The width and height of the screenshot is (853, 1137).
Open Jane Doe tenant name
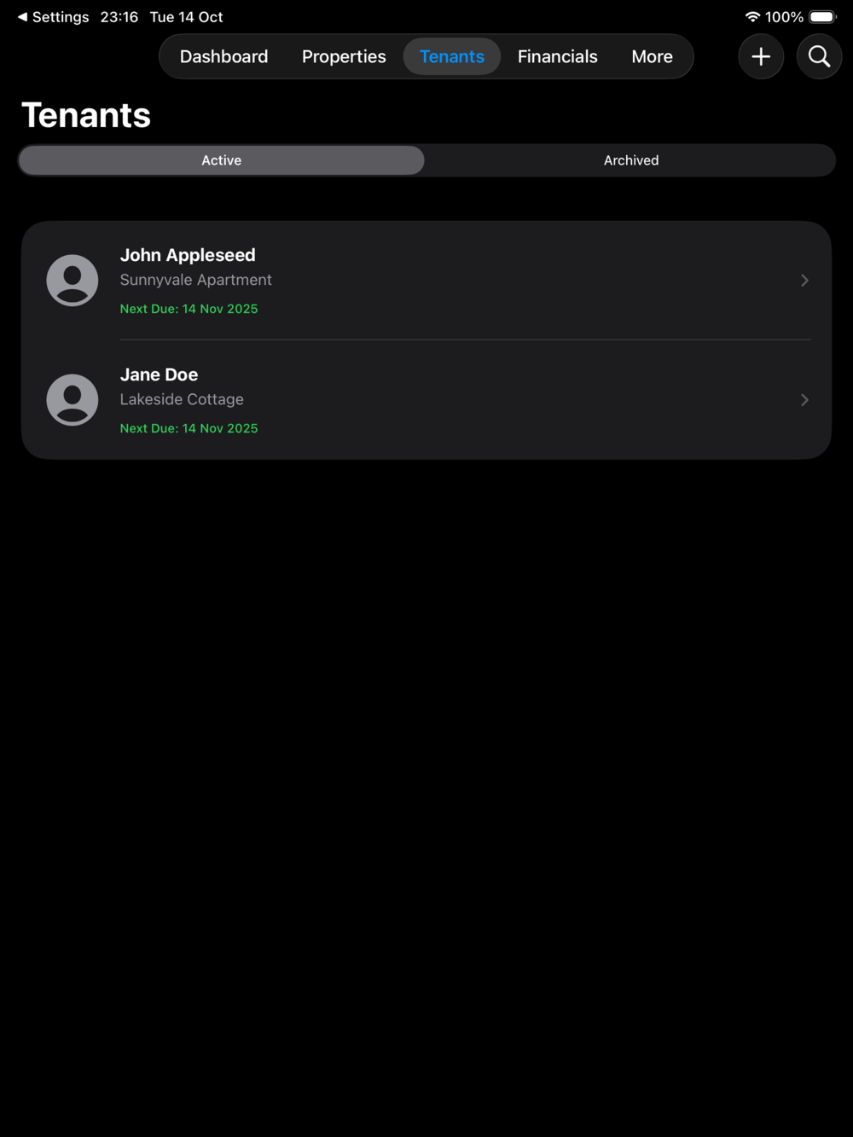point(159,374)
